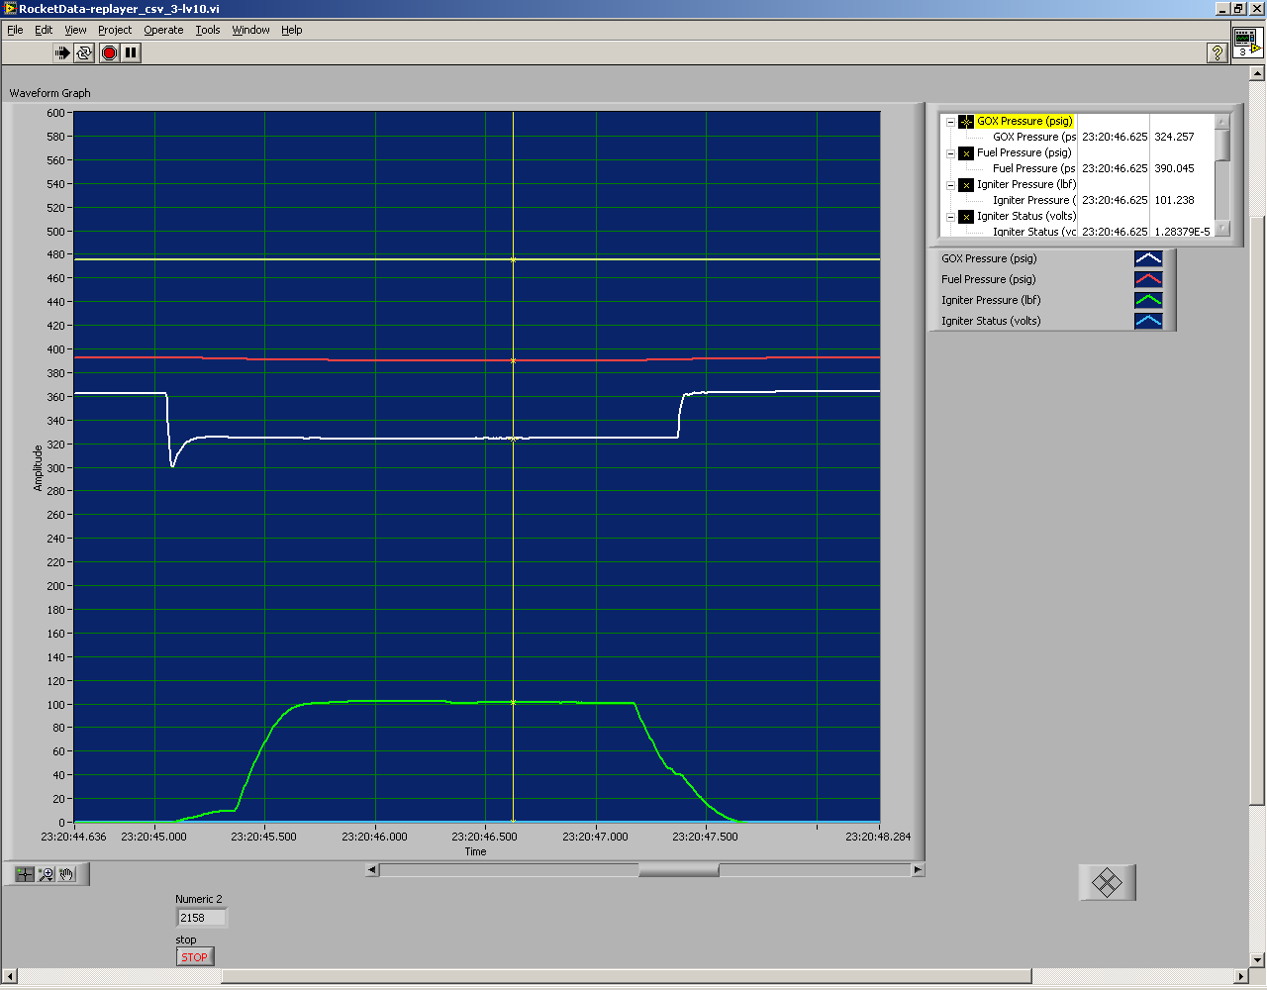Click the Igniter Pressure cursor marker icon
This screenshot has width=1267, height=990.
tap(966, 185)
